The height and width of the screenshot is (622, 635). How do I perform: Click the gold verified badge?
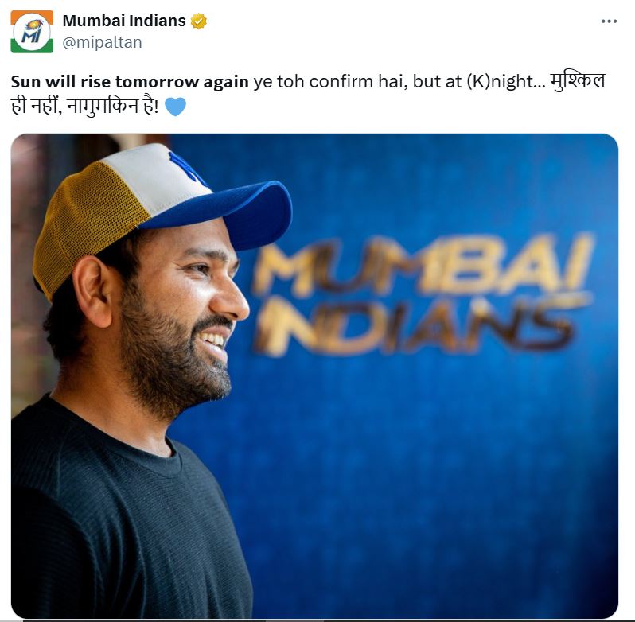click(x=198, y=21)
